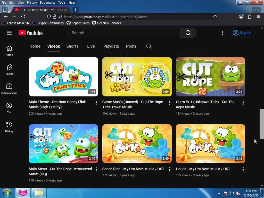
Task: Open the History menu
Action: click(x=32, y=3)
